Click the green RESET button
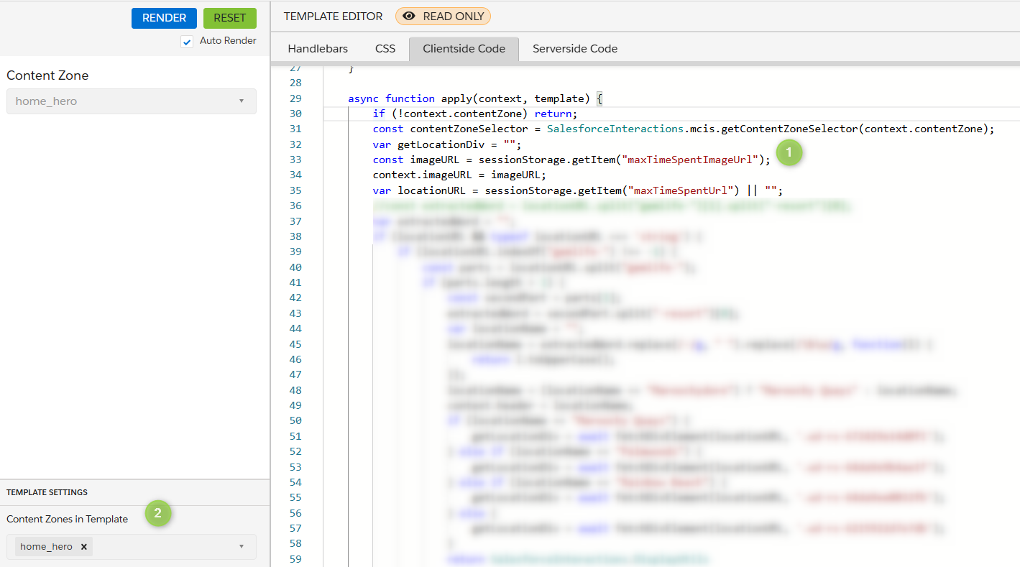The image size is (1020, 567). coord(230,18)
